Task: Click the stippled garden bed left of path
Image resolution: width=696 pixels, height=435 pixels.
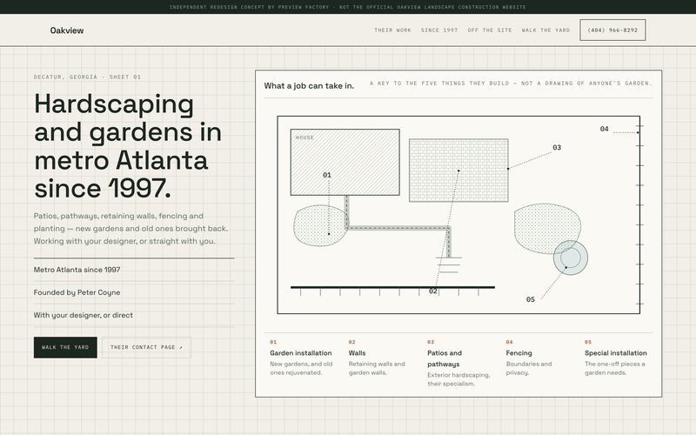Action: pyautogui.click(x=320, y=225)
